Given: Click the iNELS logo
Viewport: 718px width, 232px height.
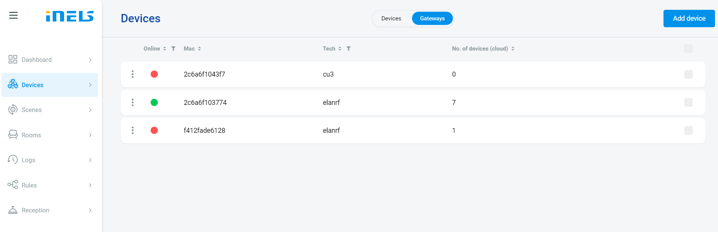Looking at the screenshot, I should (70, 16).
